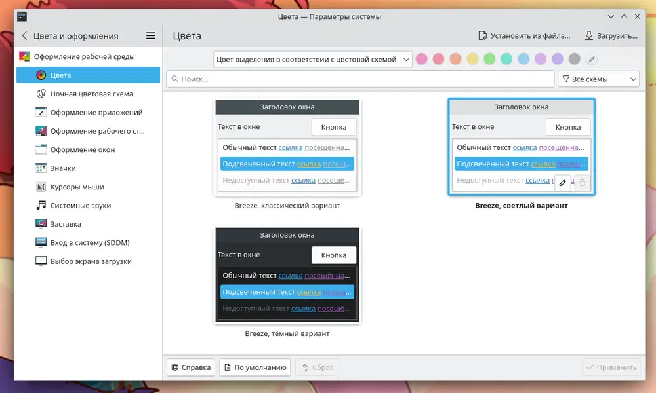The image size is (656, 393).
Task: Click the По умолчанию button
Action: pyautogui.click(x=255, y=367)
